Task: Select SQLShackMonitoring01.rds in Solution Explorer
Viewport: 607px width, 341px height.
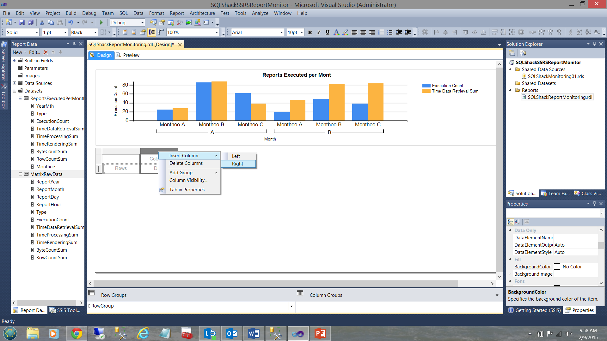Action: 555,76
